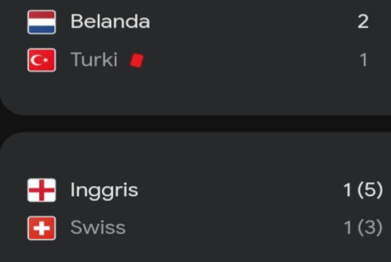
Task: Click the Switzerland flag icon
Action: pos(42,228)
